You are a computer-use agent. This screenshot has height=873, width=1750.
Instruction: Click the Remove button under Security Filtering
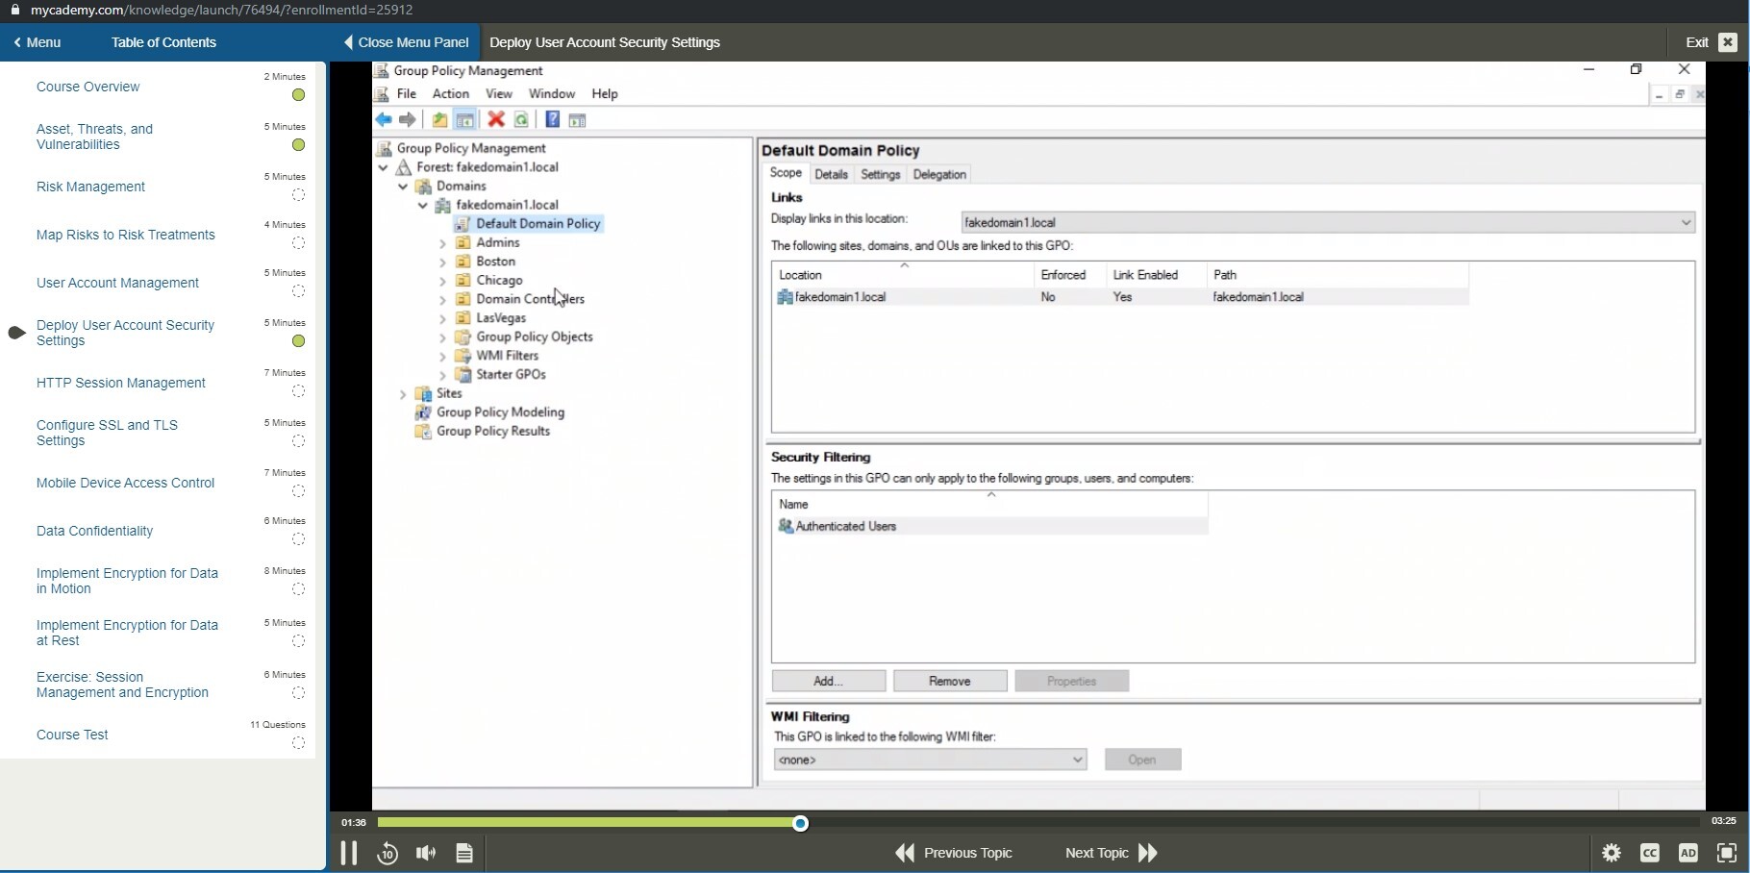point(950,681)
